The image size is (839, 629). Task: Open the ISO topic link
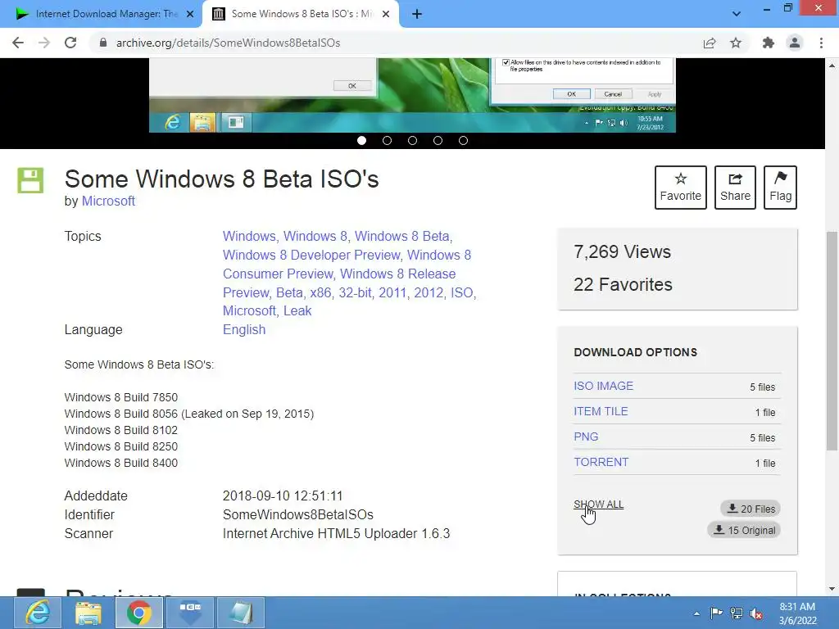point(462,292)
